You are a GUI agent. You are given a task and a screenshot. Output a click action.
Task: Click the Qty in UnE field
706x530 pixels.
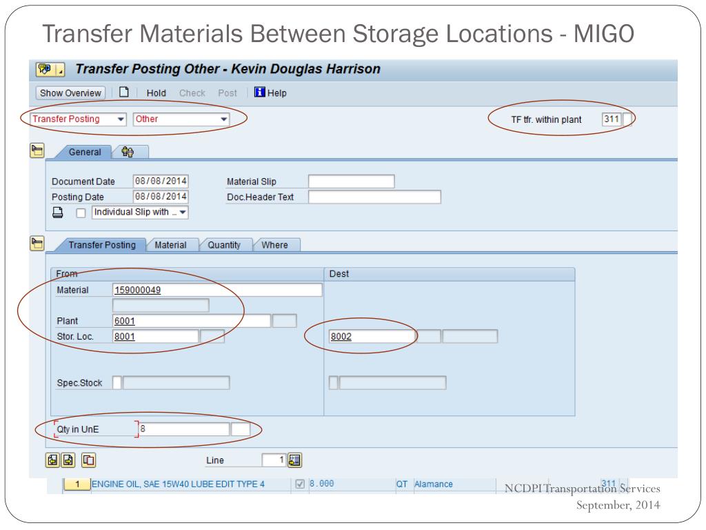[x=183, y=429]
